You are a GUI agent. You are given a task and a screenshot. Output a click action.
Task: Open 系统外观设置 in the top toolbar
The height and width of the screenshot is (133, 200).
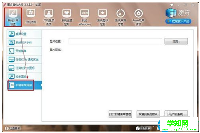tap(13, 17)
